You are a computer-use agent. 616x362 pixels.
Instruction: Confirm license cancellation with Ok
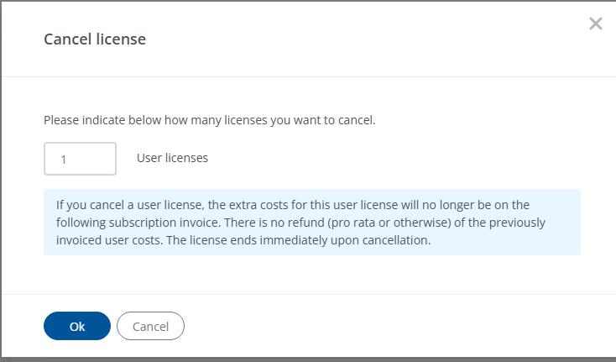tap(77, 326)
